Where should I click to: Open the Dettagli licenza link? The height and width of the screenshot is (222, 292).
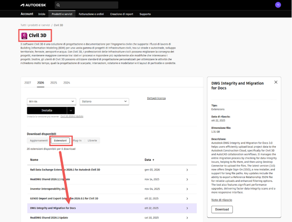[x=156, y=98]
